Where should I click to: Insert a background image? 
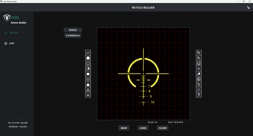(199, 63)
